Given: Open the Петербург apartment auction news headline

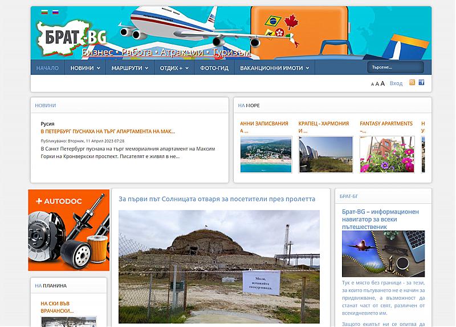Looking at the screenshot, I should point(108,131).
